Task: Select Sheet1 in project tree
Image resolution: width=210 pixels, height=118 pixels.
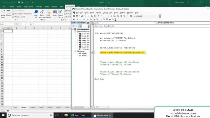Action: [x=84, y=34]
